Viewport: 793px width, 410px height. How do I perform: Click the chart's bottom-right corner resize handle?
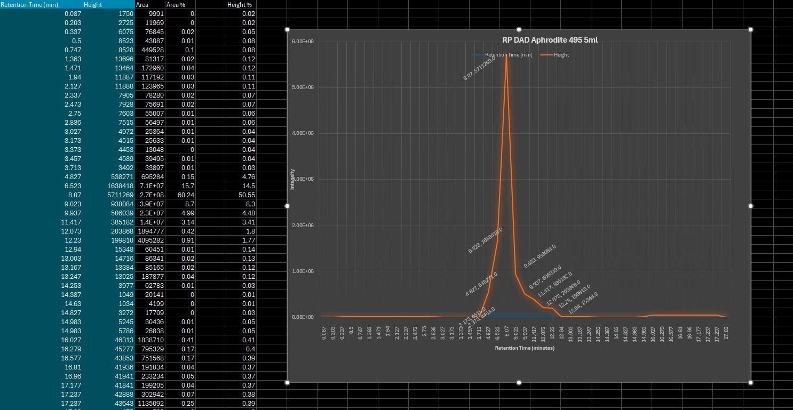click(x=751, y=382)
